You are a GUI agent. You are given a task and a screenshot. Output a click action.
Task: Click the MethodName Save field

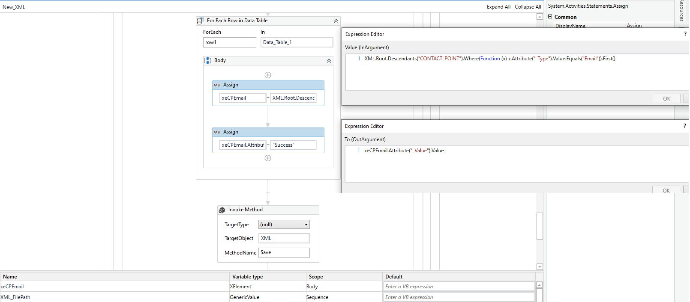pos(284,253)
